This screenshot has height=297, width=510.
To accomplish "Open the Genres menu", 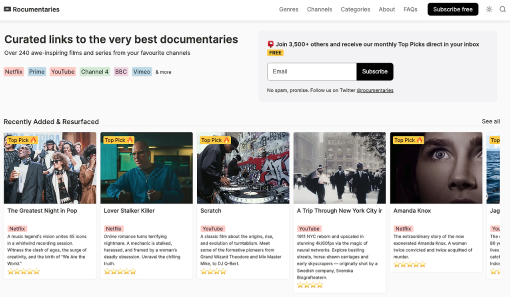I will [288, 9].
